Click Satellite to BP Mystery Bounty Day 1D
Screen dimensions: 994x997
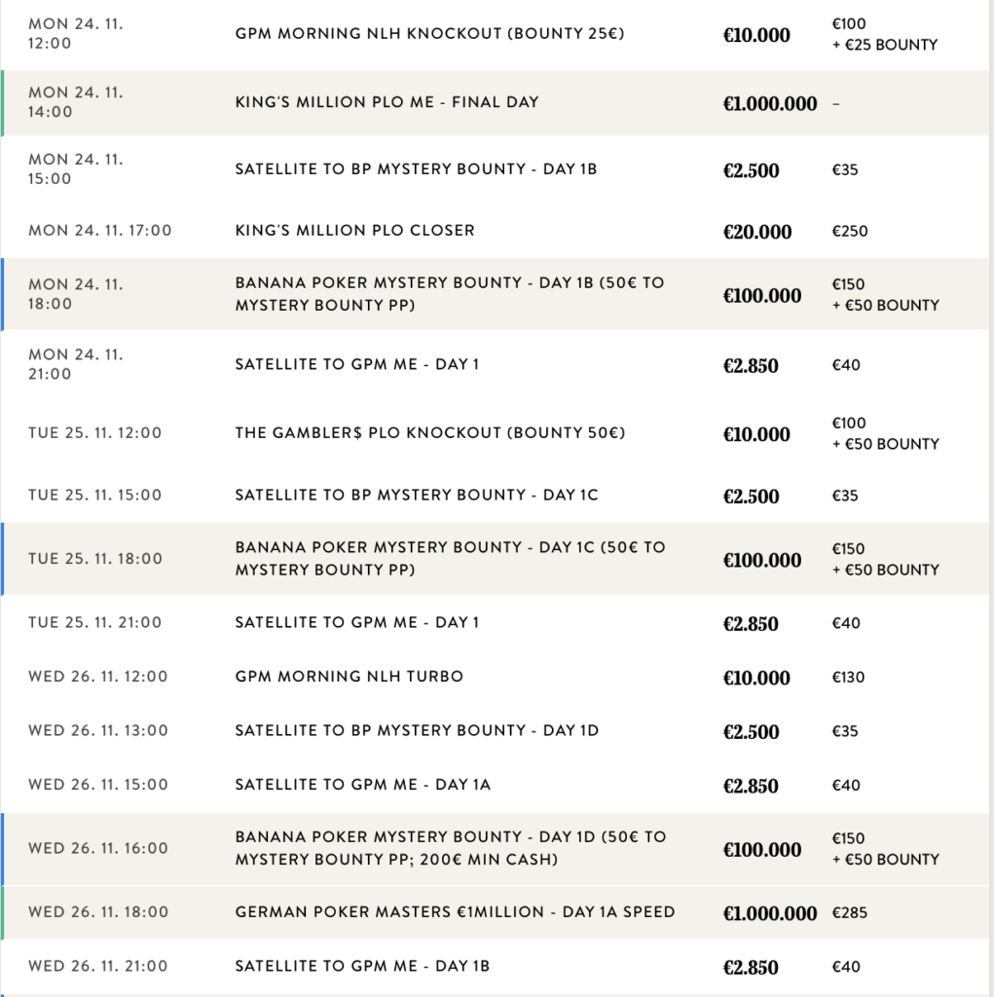tap(417, 731)
